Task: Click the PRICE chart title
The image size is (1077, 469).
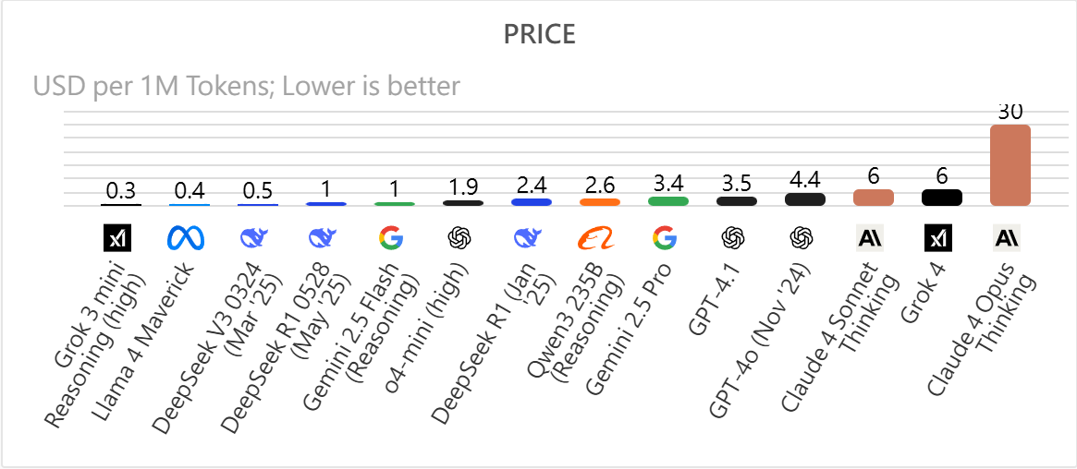Action: click(x=539, y=35)
